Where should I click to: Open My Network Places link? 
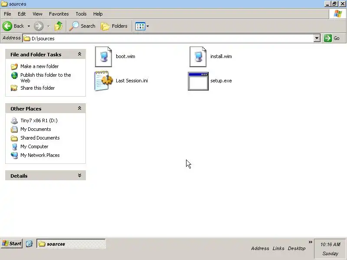(x=40, y=155)
